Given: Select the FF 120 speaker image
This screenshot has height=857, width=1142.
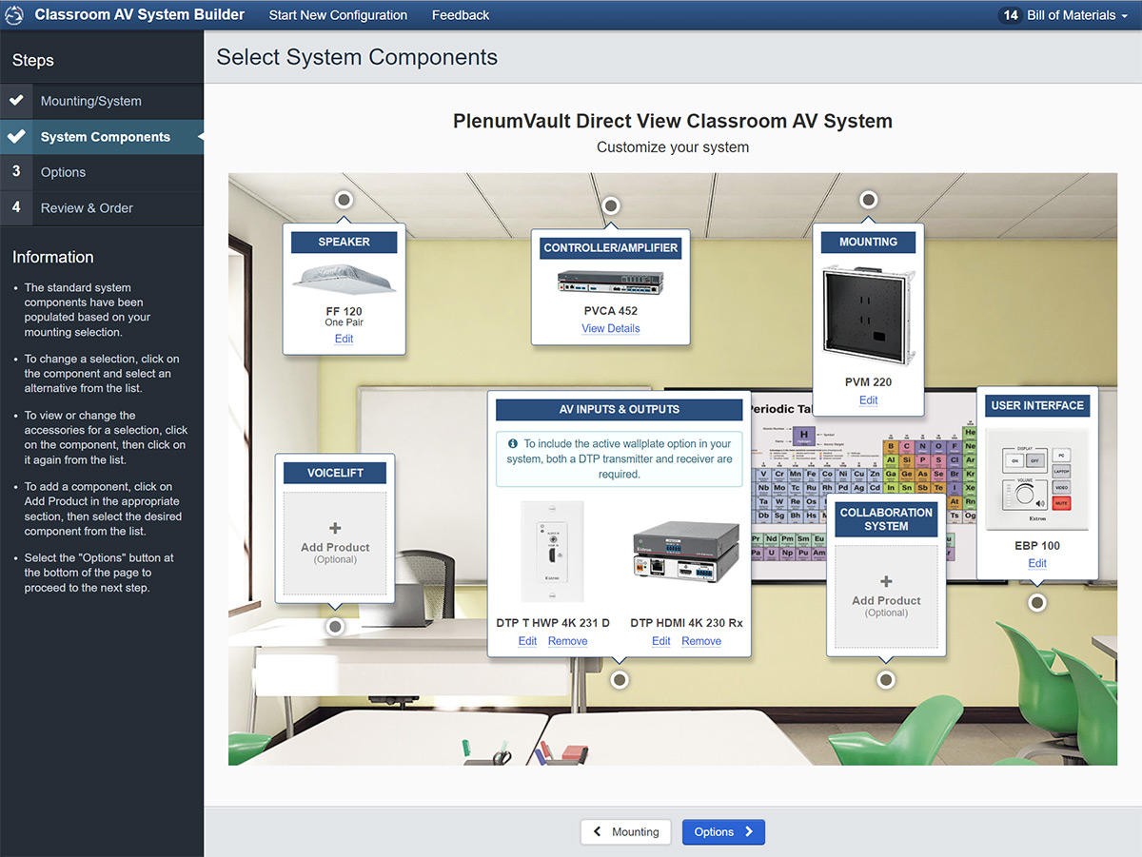Looking at the screenshot, I should pos(344,280).
